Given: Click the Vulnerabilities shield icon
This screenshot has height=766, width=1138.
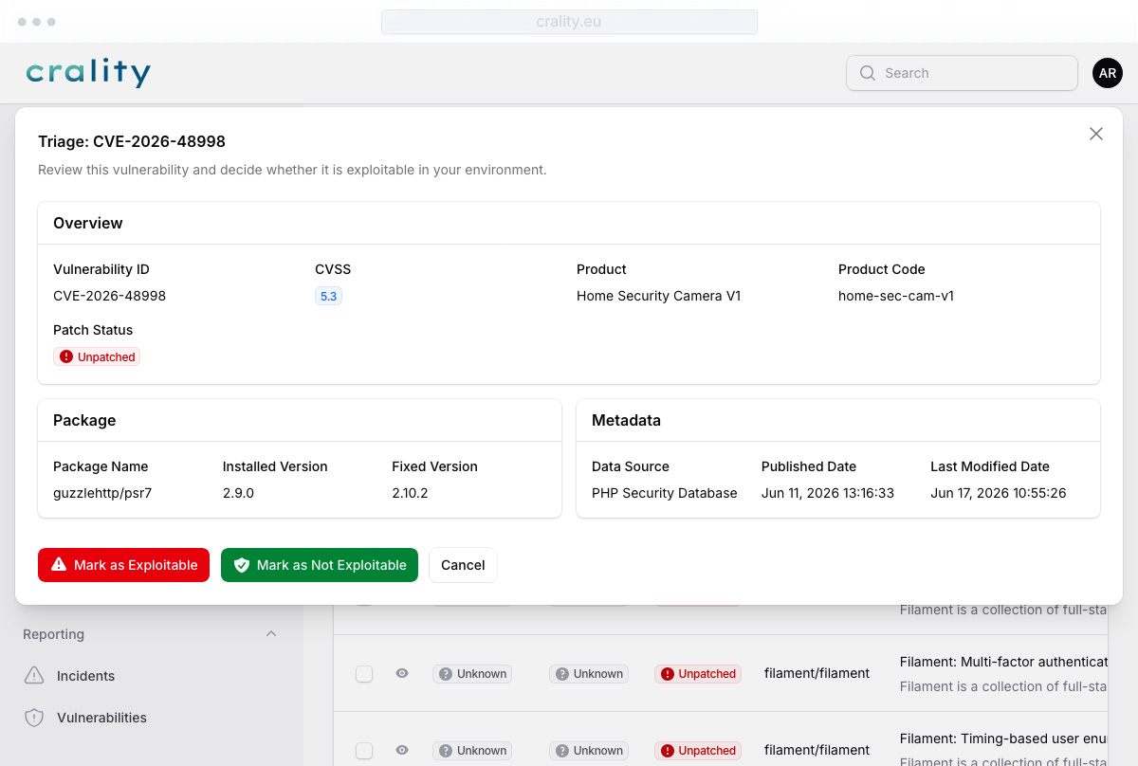Looking at the screenshot, I should (x=34, y=718).
